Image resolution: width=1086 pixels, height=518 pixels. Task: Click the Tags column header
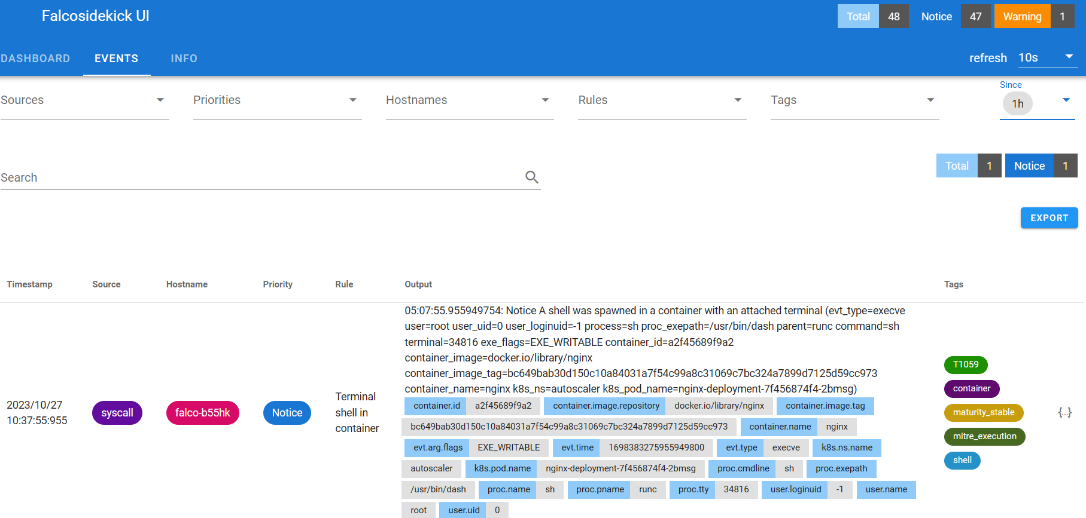click(954, 284)
